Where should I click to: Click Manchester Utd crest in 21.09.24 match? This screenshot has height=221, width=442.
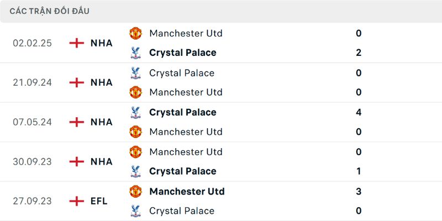[x=135, y=92]
